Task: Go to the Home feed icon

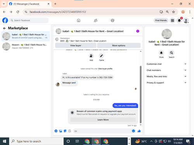Action: pos(78,20)
